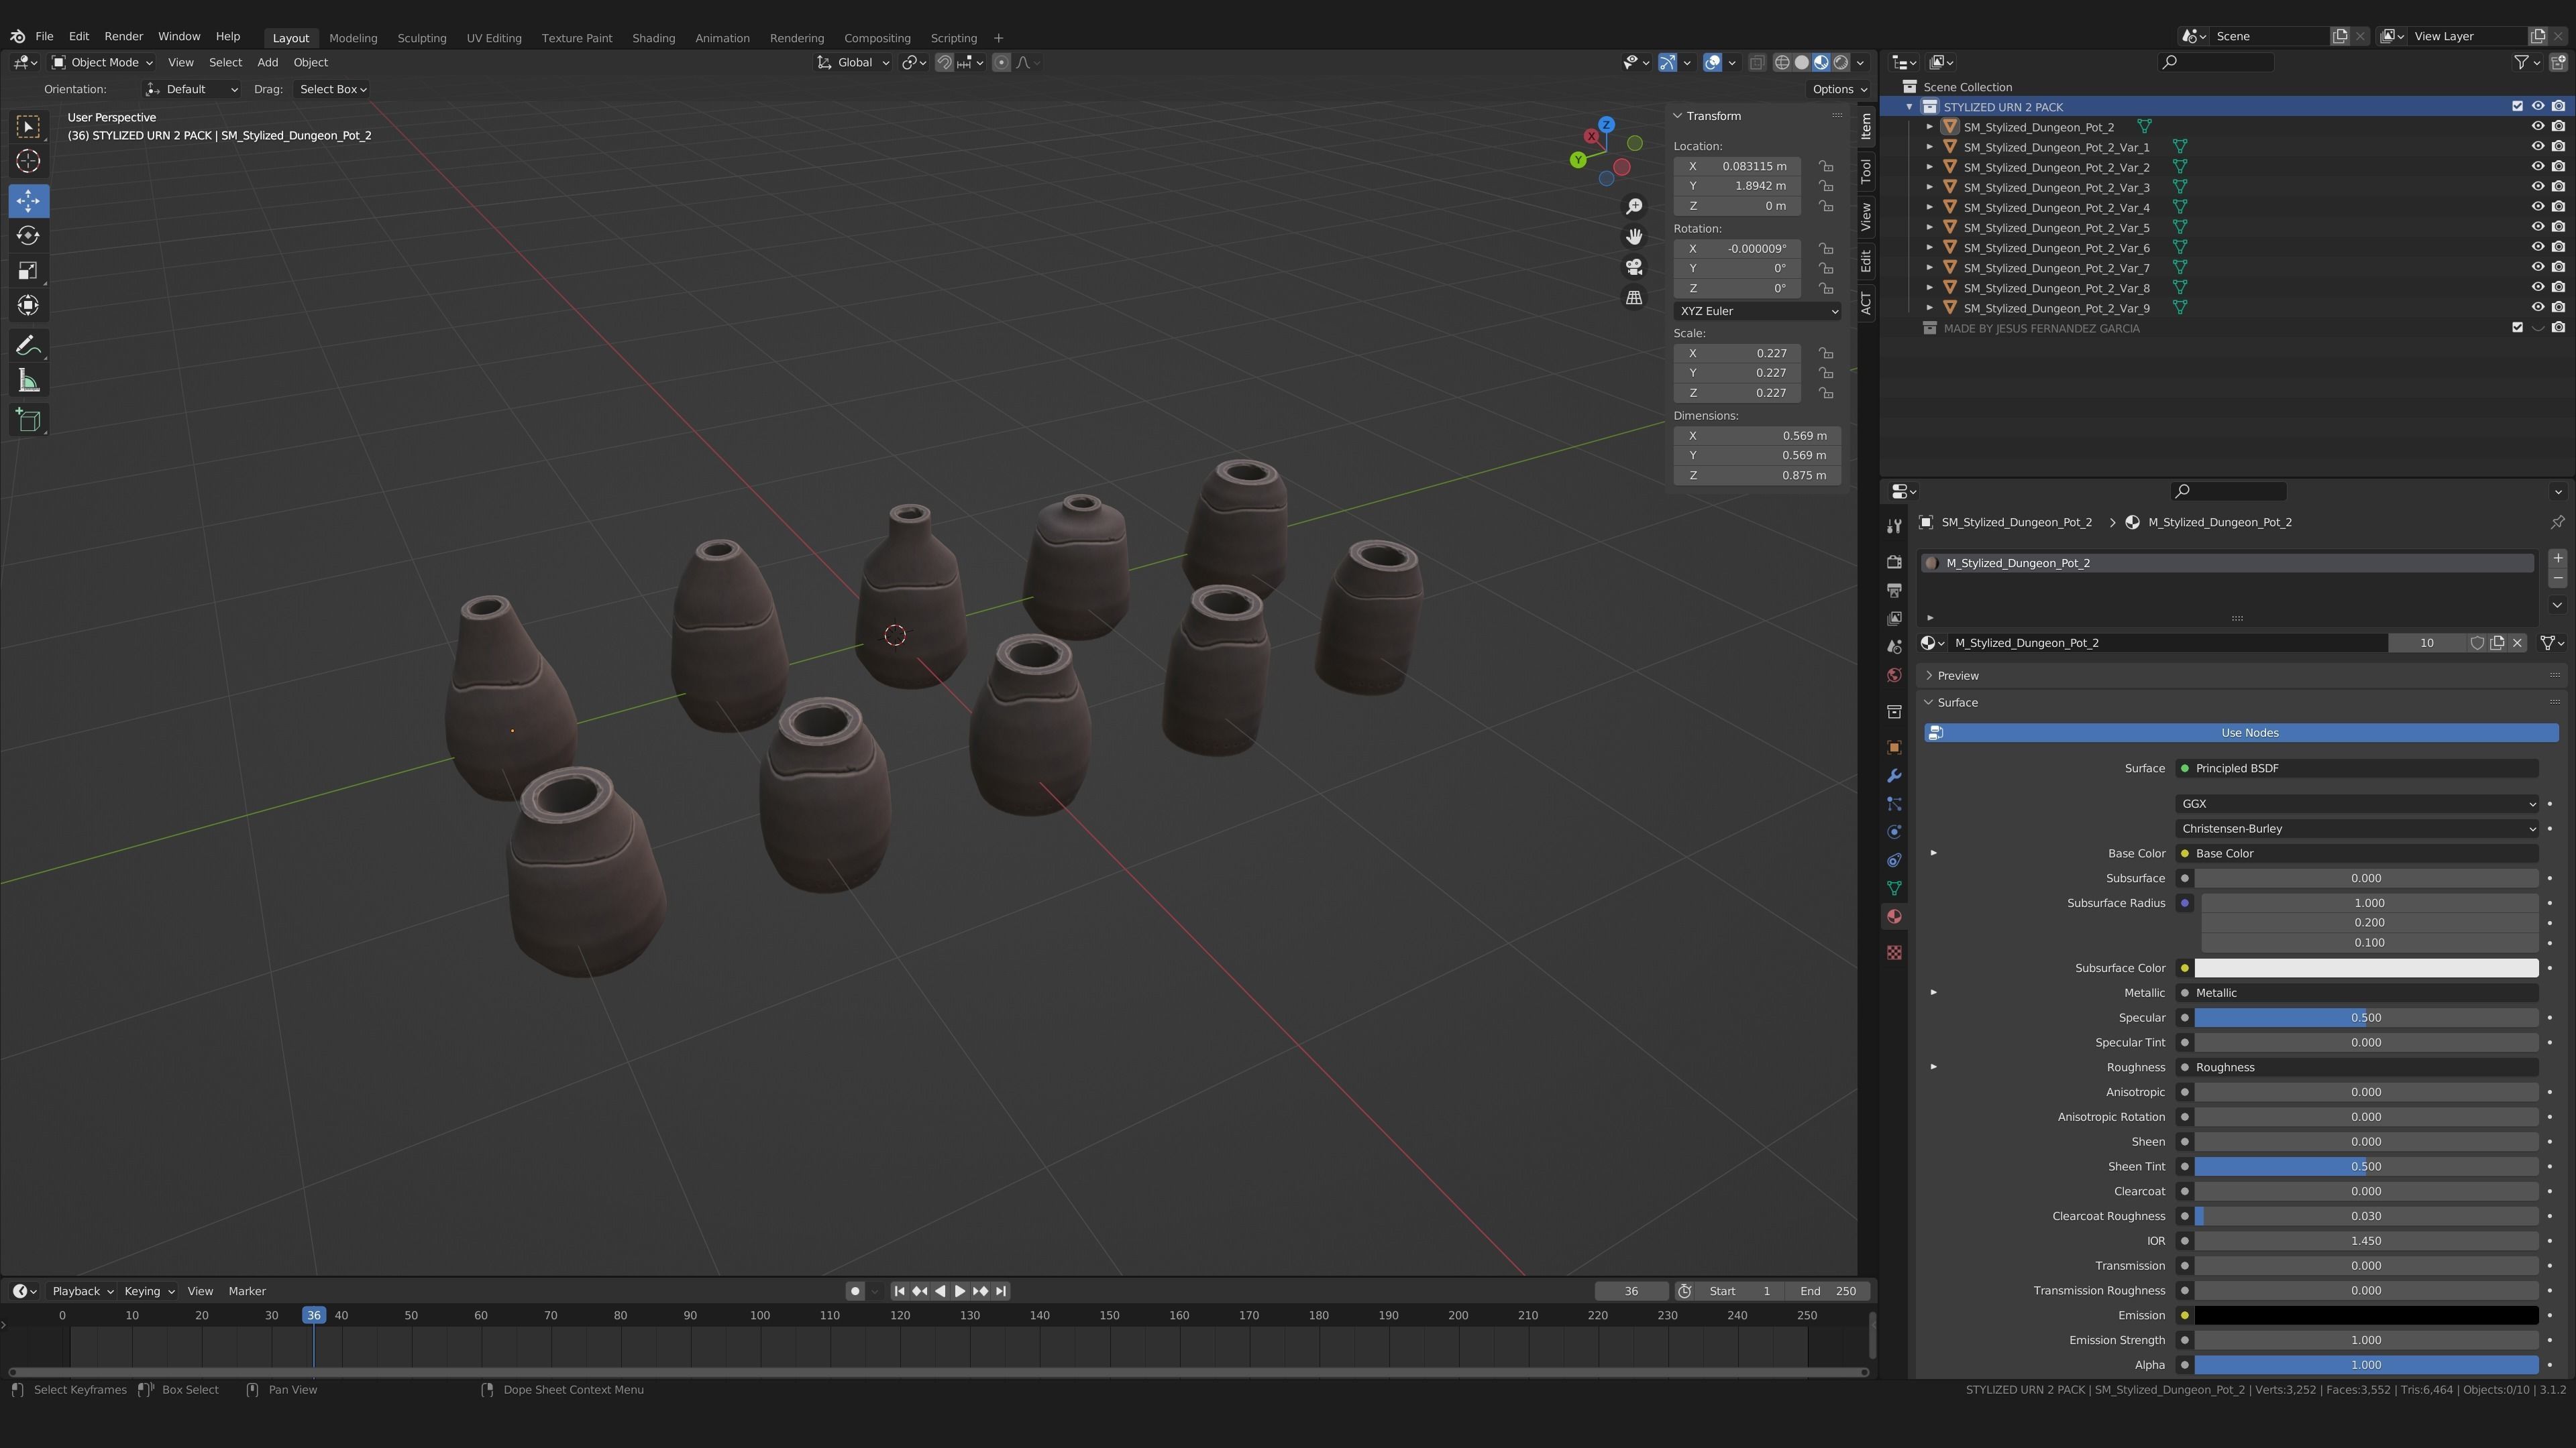Uncheck STYLIZED URN 2 PACK collection checkbox
This screenshot has width=2576, height=1448.
point(2517,106)
